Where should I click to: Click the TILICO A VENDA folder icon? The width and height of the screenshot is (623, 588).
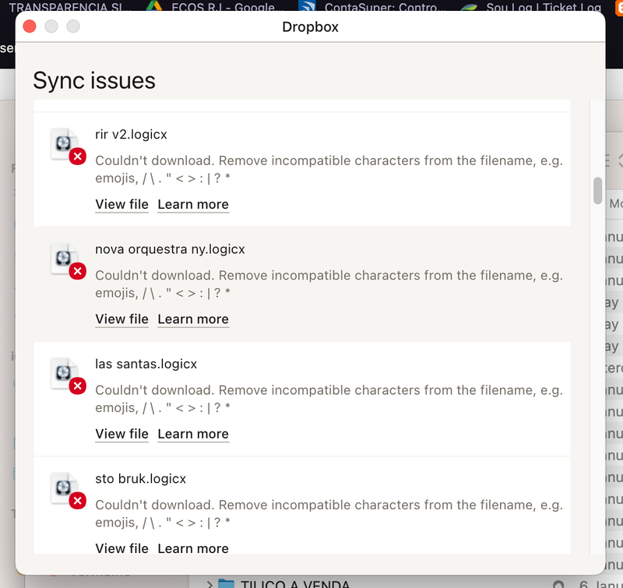[x=227, y=583]
